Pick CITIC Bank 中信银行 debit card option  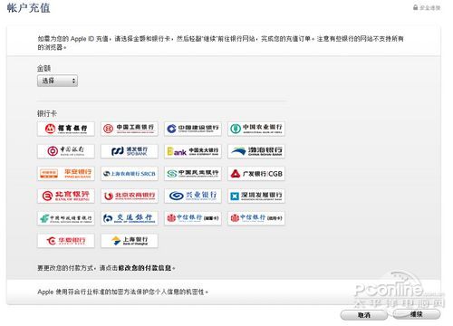click(193, 218)
